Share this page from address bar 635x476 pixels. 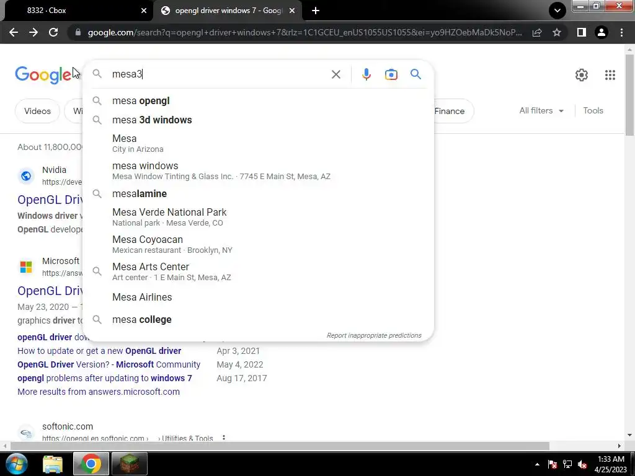tap(537, 32)
